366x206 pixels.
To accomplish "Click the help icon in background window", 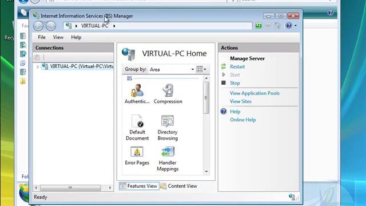I will (x=331, y=13).
